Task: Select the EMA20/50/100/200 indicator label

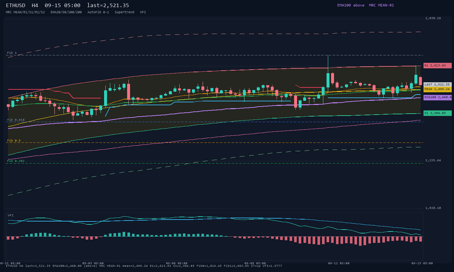Action: pos(66,12)
